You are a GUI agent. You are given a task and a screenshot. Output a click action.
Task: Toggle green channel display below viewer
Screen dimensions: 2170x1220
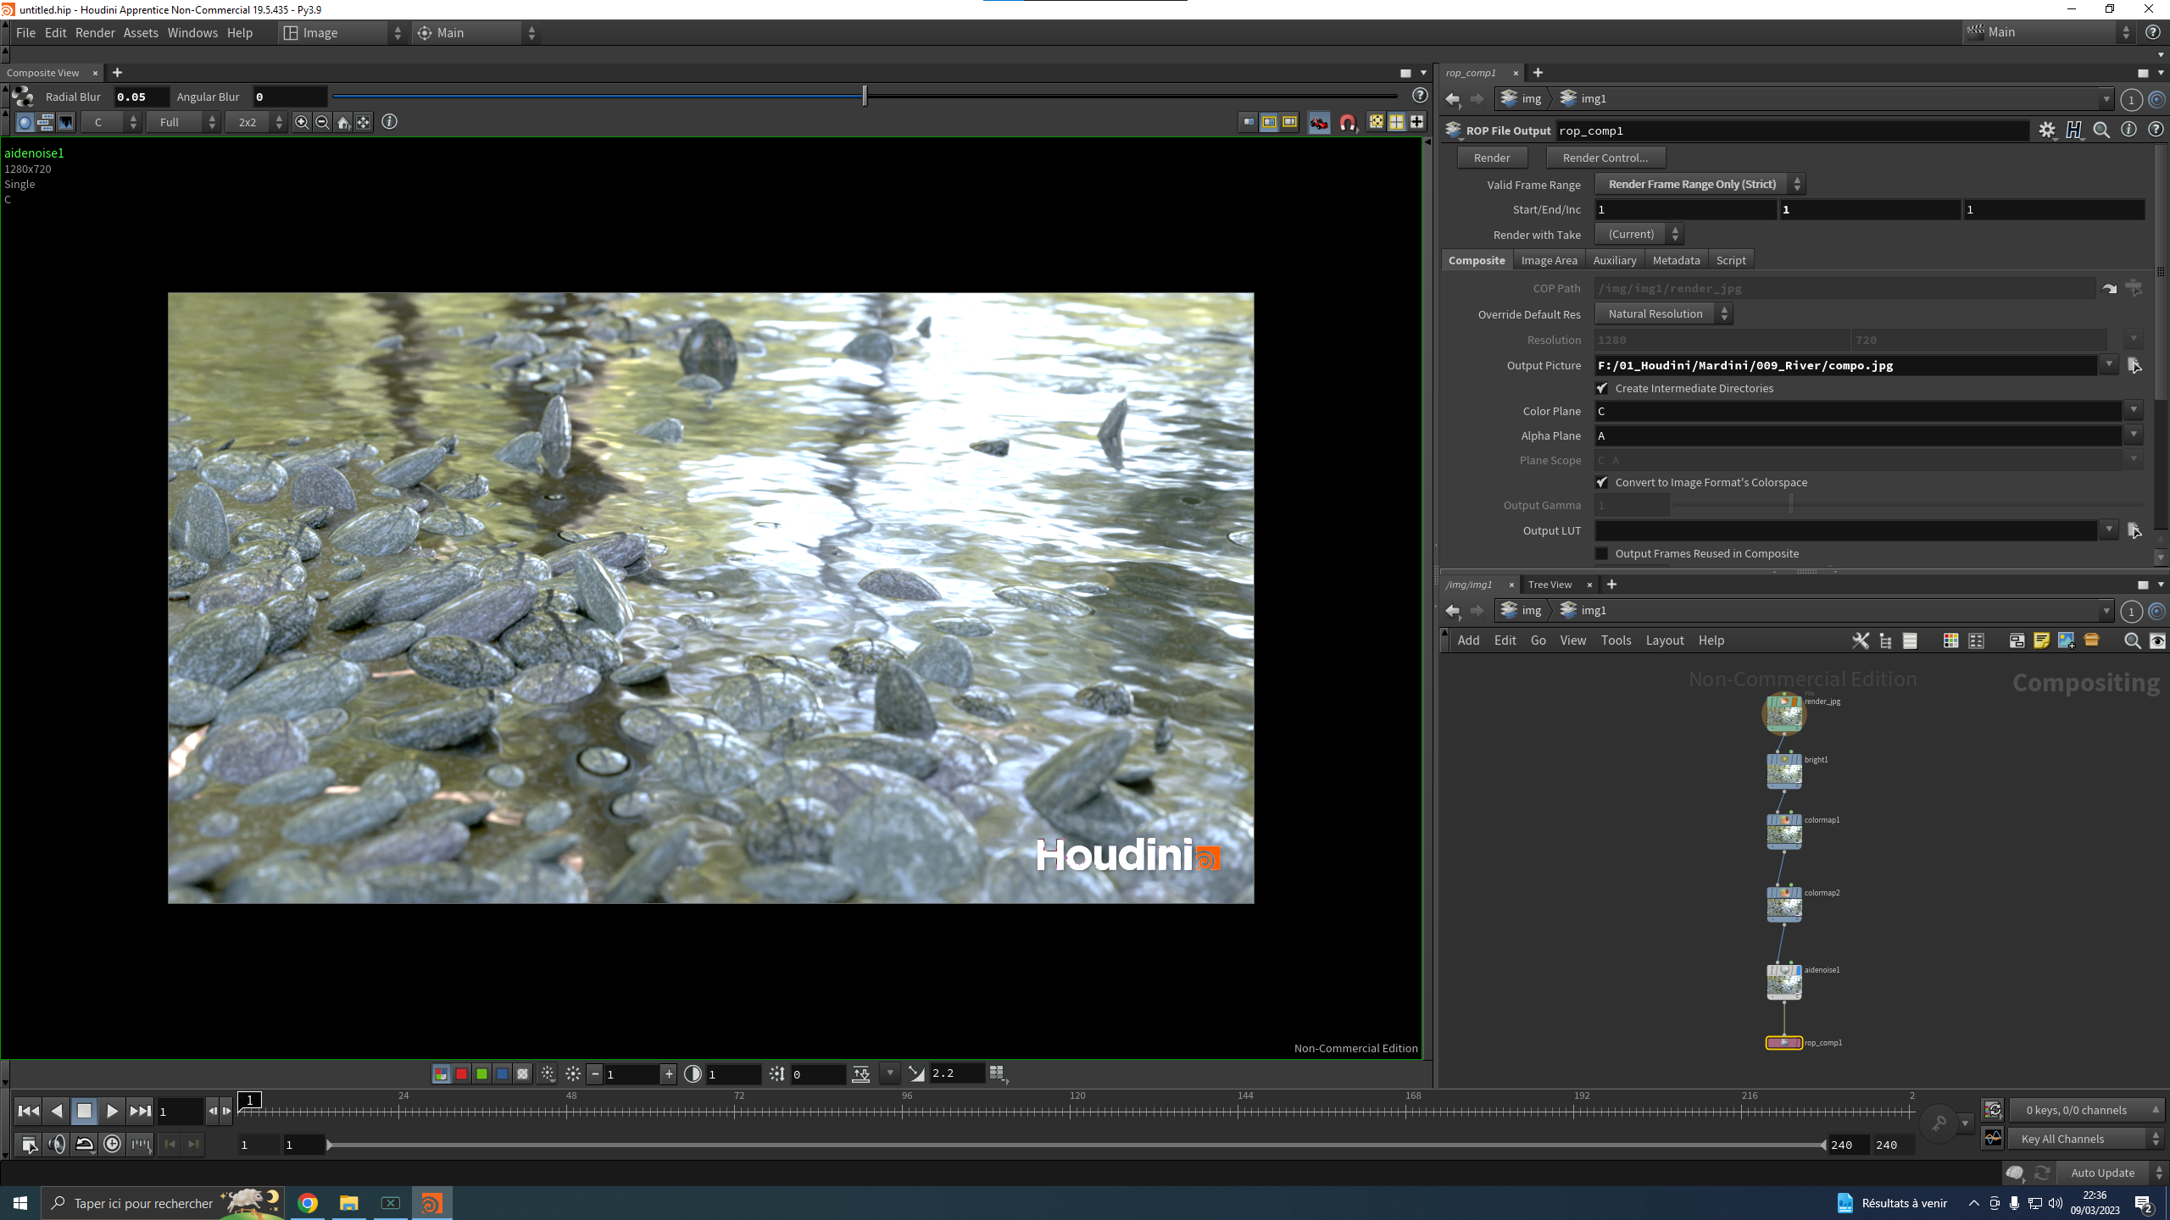point(481,1074)
